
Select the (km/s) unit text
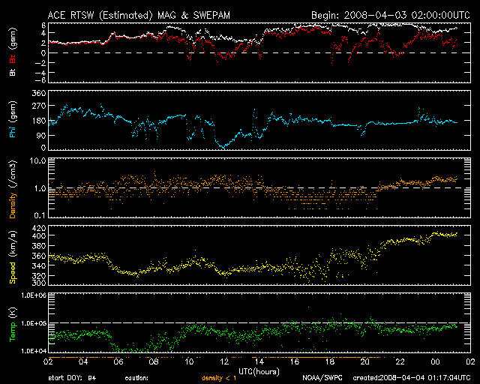click(x=13, y=244)
